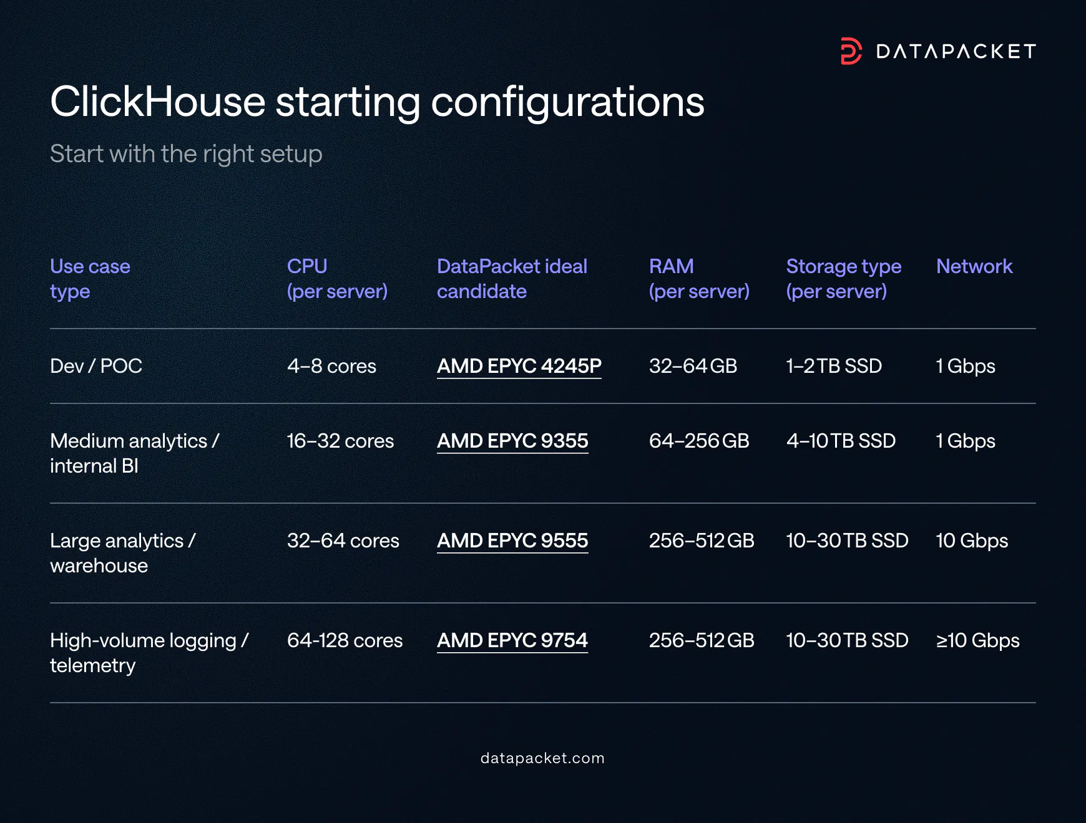Select the 'DataPacket ideal candidate' header
This screenshot has height=823, width=1086.
(x=512, y=279)
